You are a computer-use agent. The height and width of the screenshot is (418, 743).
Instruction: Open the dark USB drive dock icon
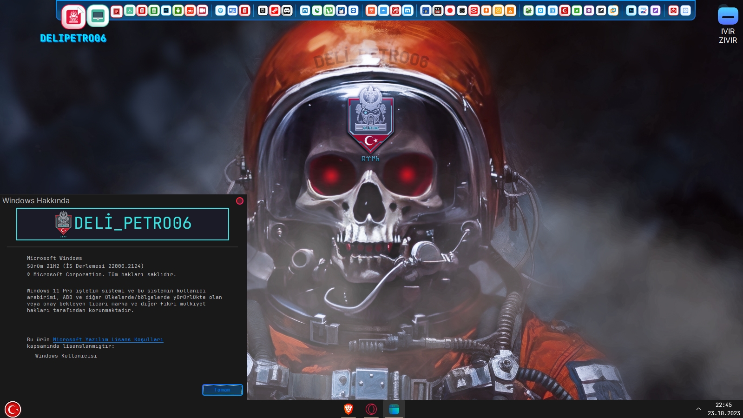pyautogui.click(x=601, y=10)
